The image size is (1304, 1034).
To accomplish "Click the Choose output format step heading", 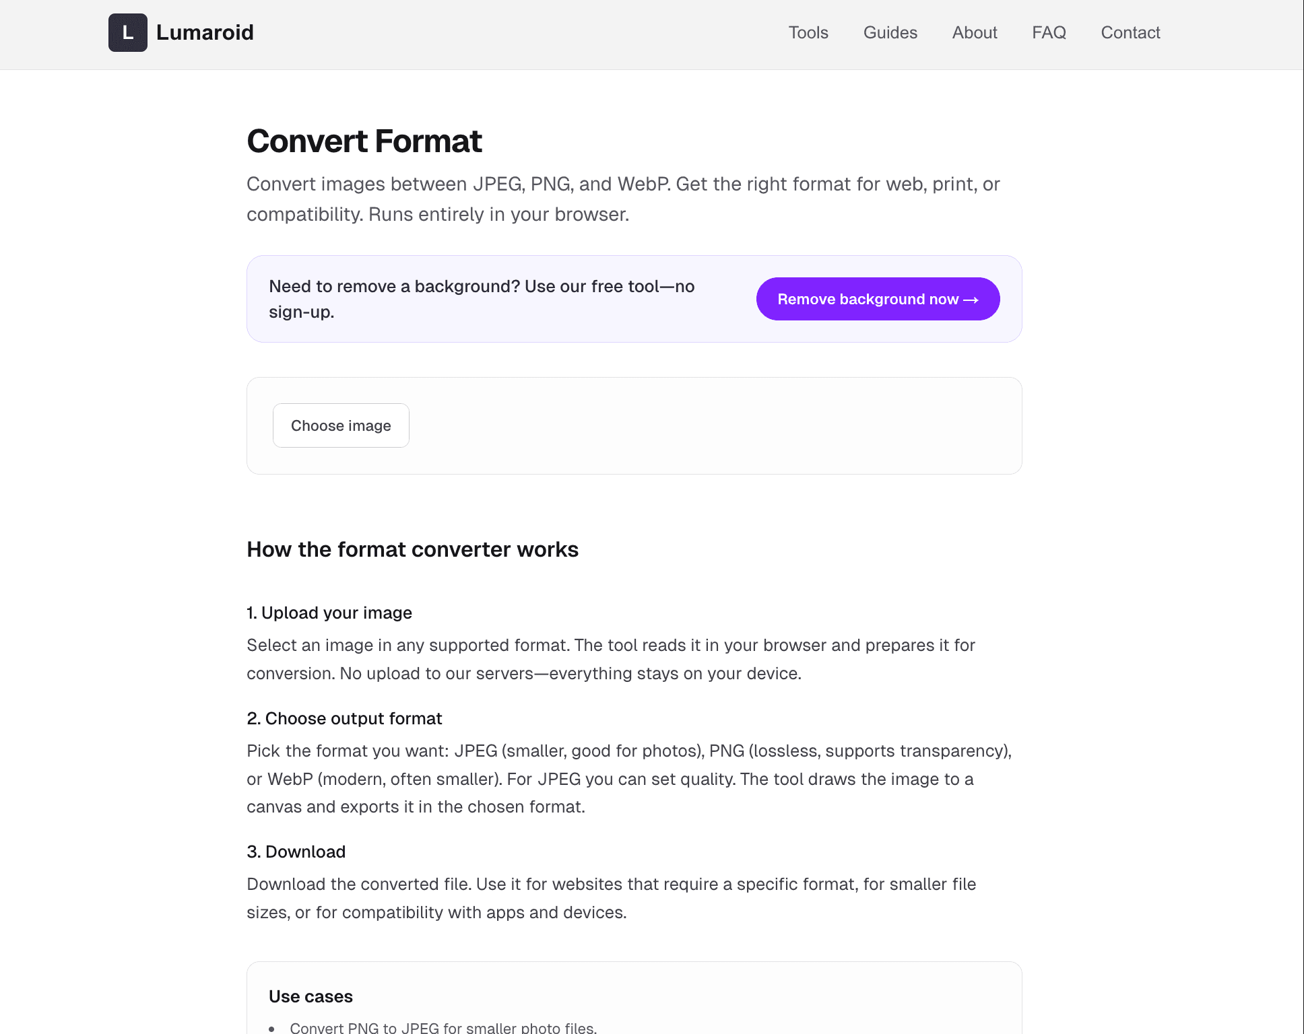I will pos(344,718).
